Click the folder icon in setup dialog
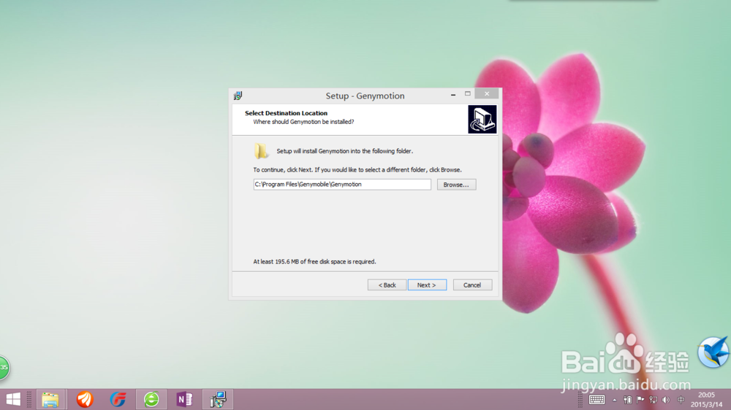Viewport: 731px width, 410px height. point(261,151)
